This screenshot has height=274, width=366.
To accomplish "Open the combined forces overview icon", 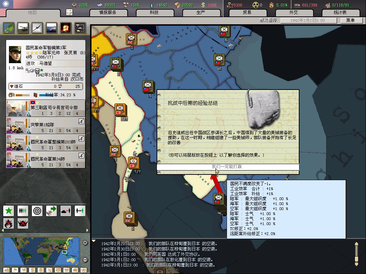I will click(x=80, y=28).
